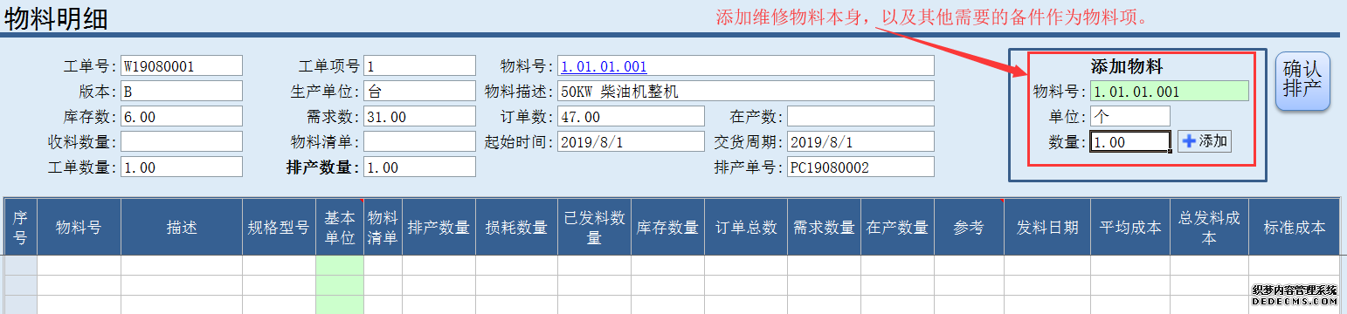Click the 排产数量 table column header
Viewport: 1347px width, 314px height.
[x=439, y=227]
